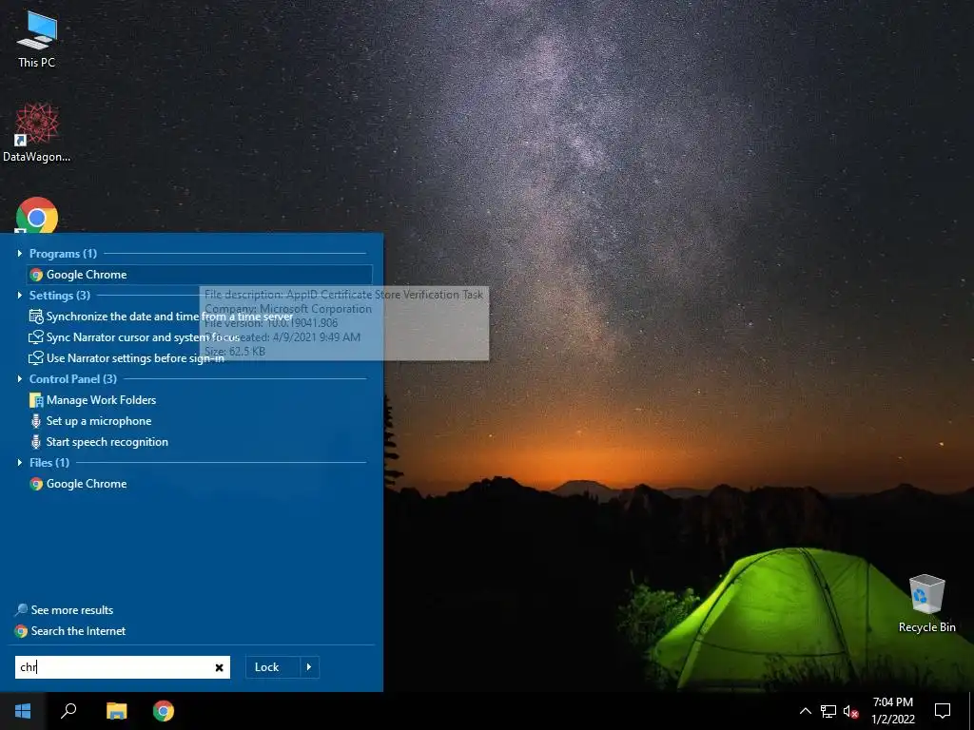Open the network tray icon
This screenshot has width=974, height=730.
(828, 711)
